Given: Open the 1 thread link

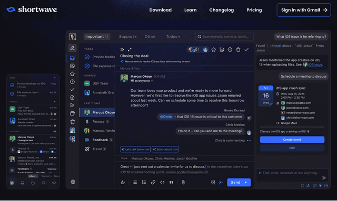Looking at the screenshot, I should click(x=273, y=46).
